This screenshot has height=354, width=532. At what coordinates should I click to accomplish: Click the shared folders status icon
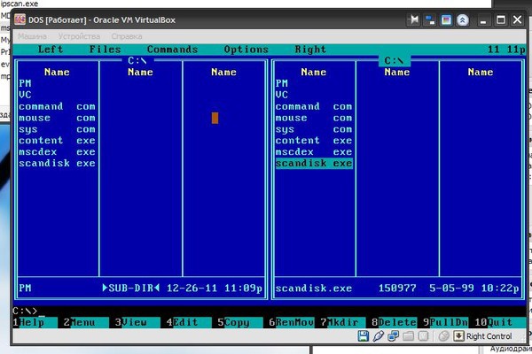tap(408, 336)
